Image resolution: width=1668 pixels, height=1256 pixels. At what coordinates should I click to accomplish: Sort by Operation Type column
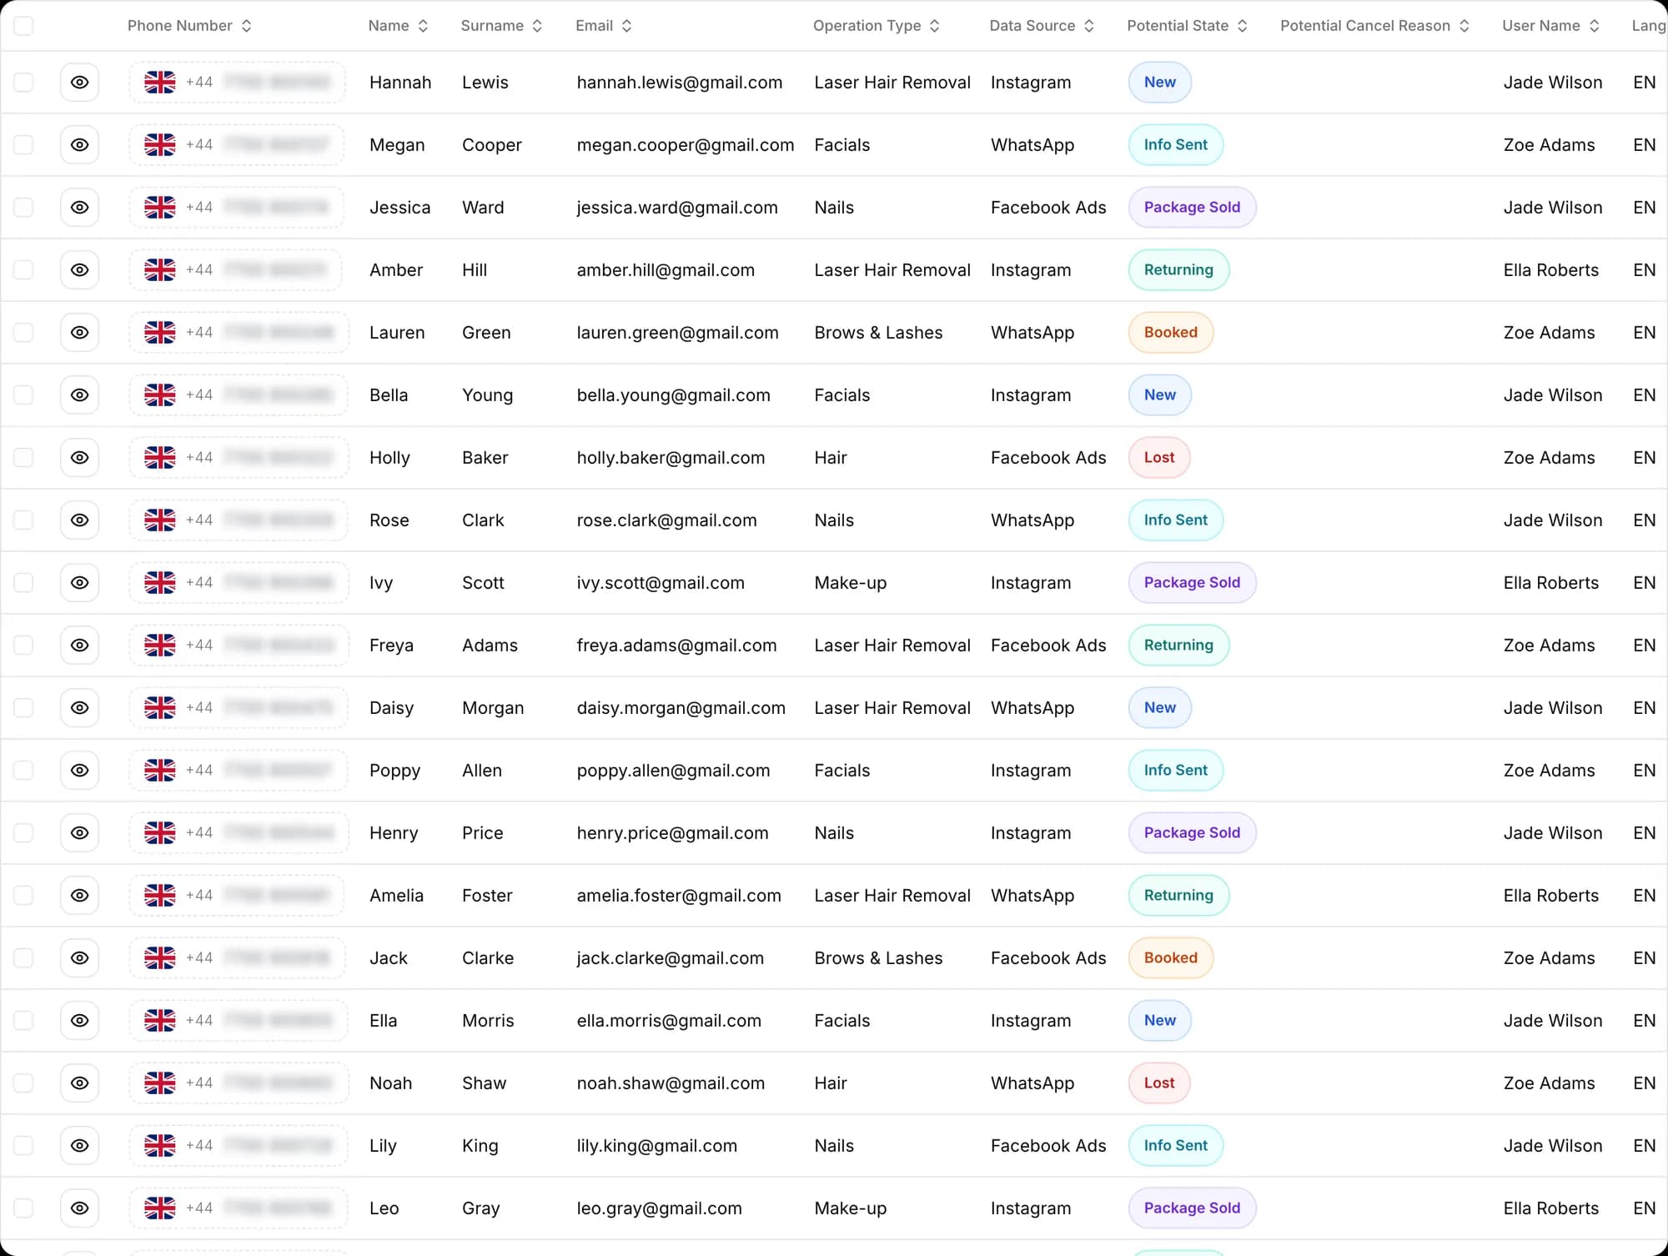pyautogui.click(x=877, y=26)
